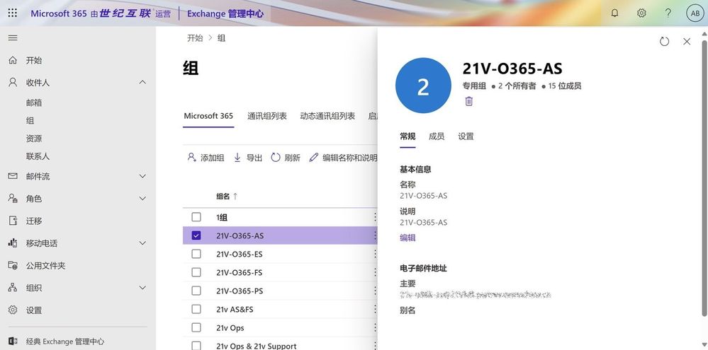Open the help question mark
708x350 pixels.
[x=668, y=13]
